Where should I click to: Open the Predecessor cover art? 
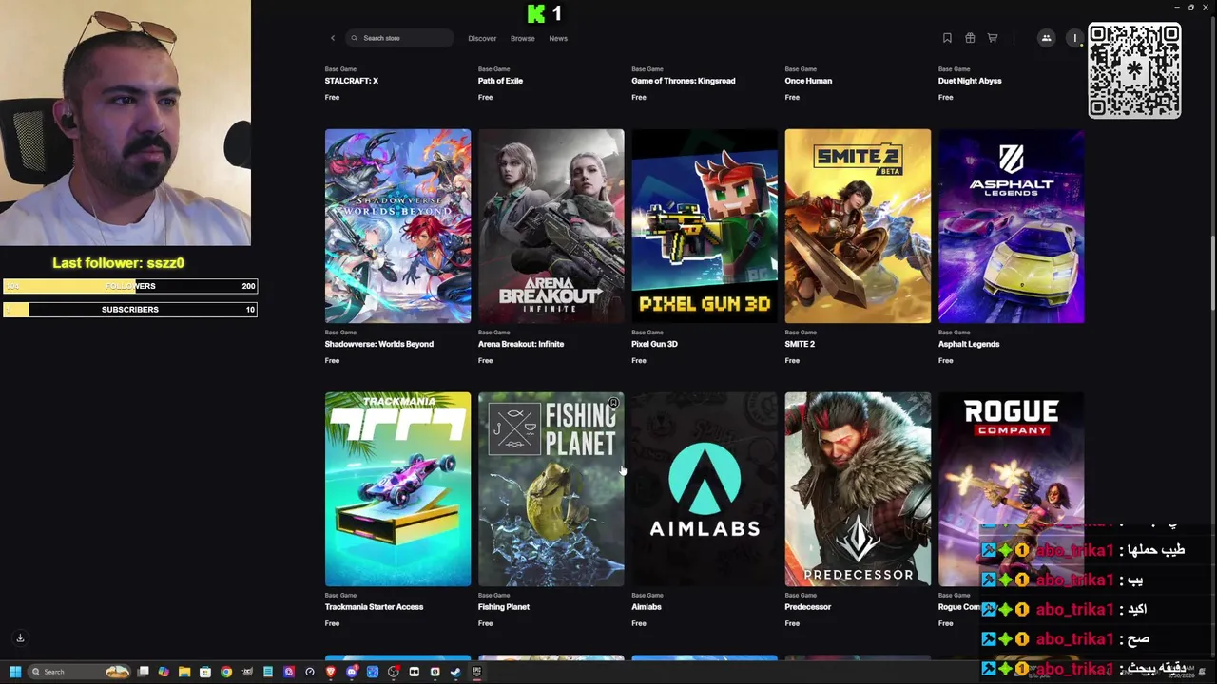click(x=858, y=489)
